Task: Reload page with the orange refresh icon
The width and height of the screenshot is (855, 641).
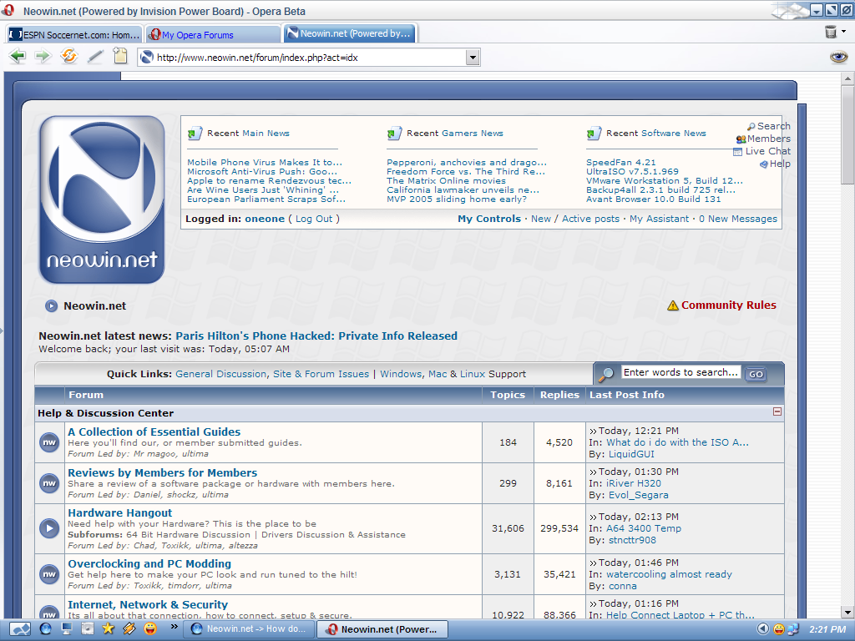Action: (68, 56)
